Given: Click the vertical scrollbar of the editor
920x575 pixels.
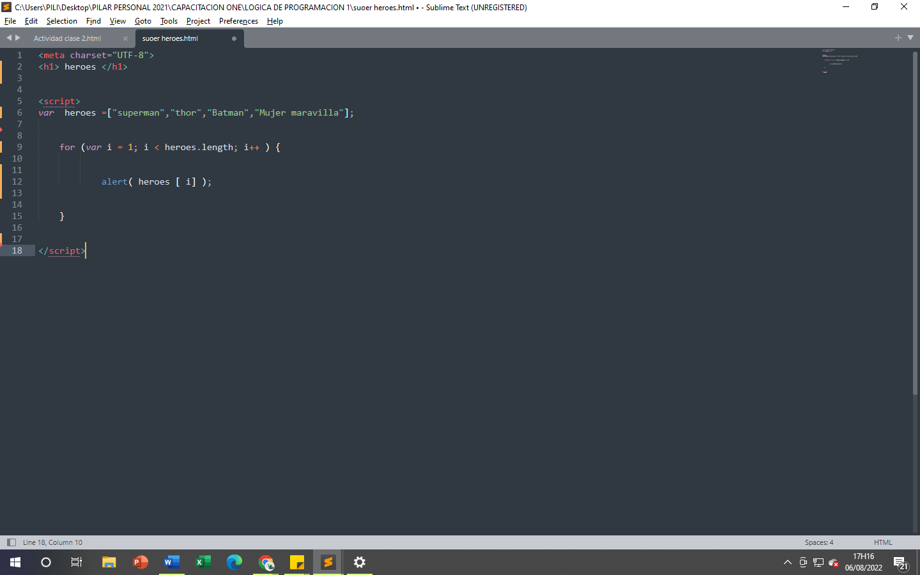Looking at the screenshot, I should coord(915,224).
